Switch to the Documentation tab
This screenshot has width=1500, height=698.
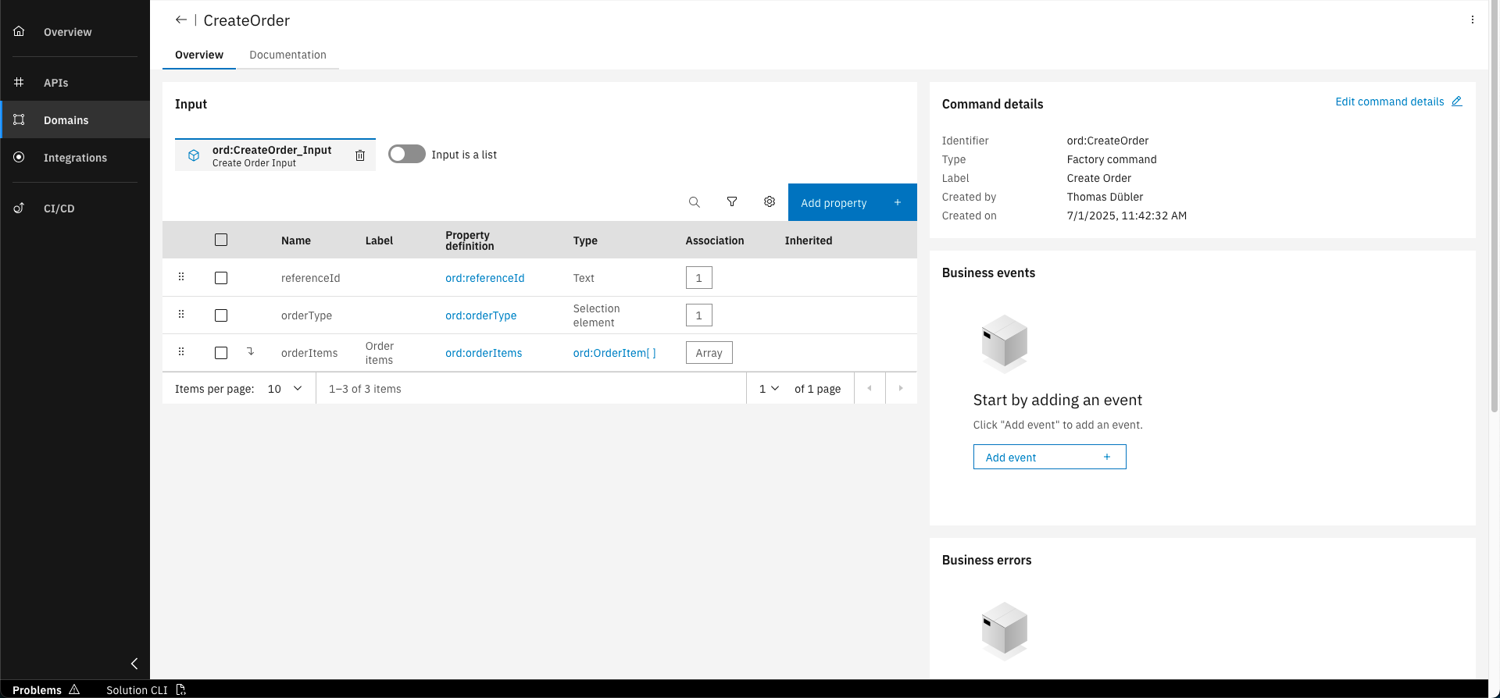coord(287,55)
